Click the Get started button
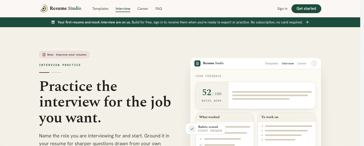Screen dimensions: 364x146 point(306,9)
